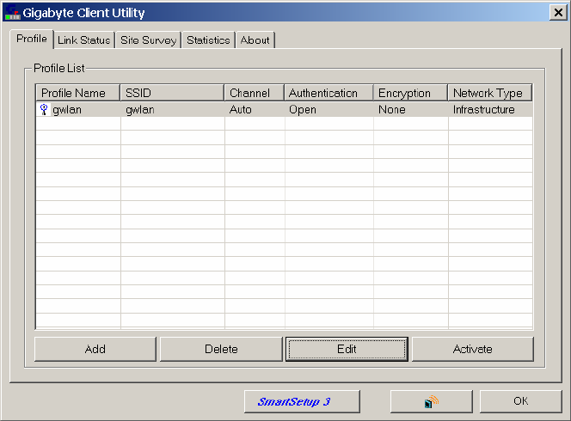Sort by Encryption column header

pyautogui.click(x=410, y=93)
